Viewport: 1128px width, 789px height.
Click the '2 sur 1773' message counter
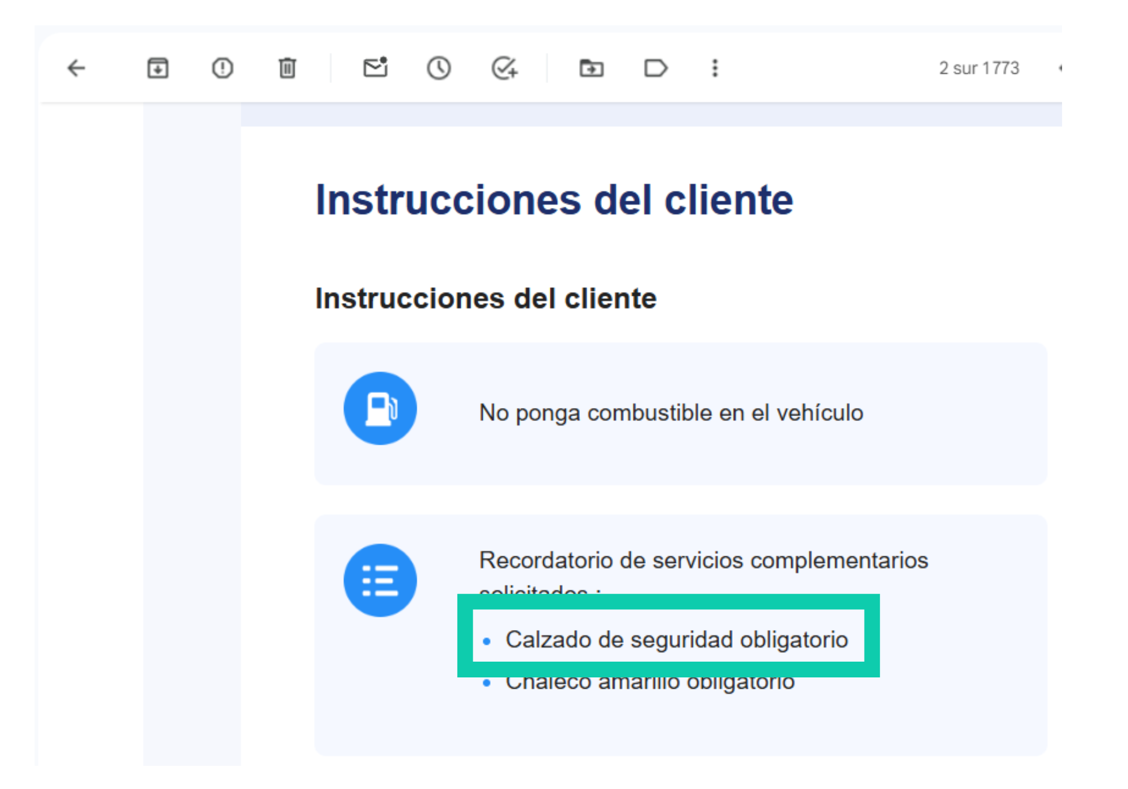coord(979,68)
